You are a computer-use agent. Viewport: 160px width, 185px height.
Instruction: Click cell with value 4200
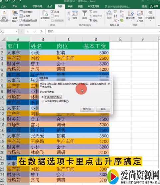(96, 69)
